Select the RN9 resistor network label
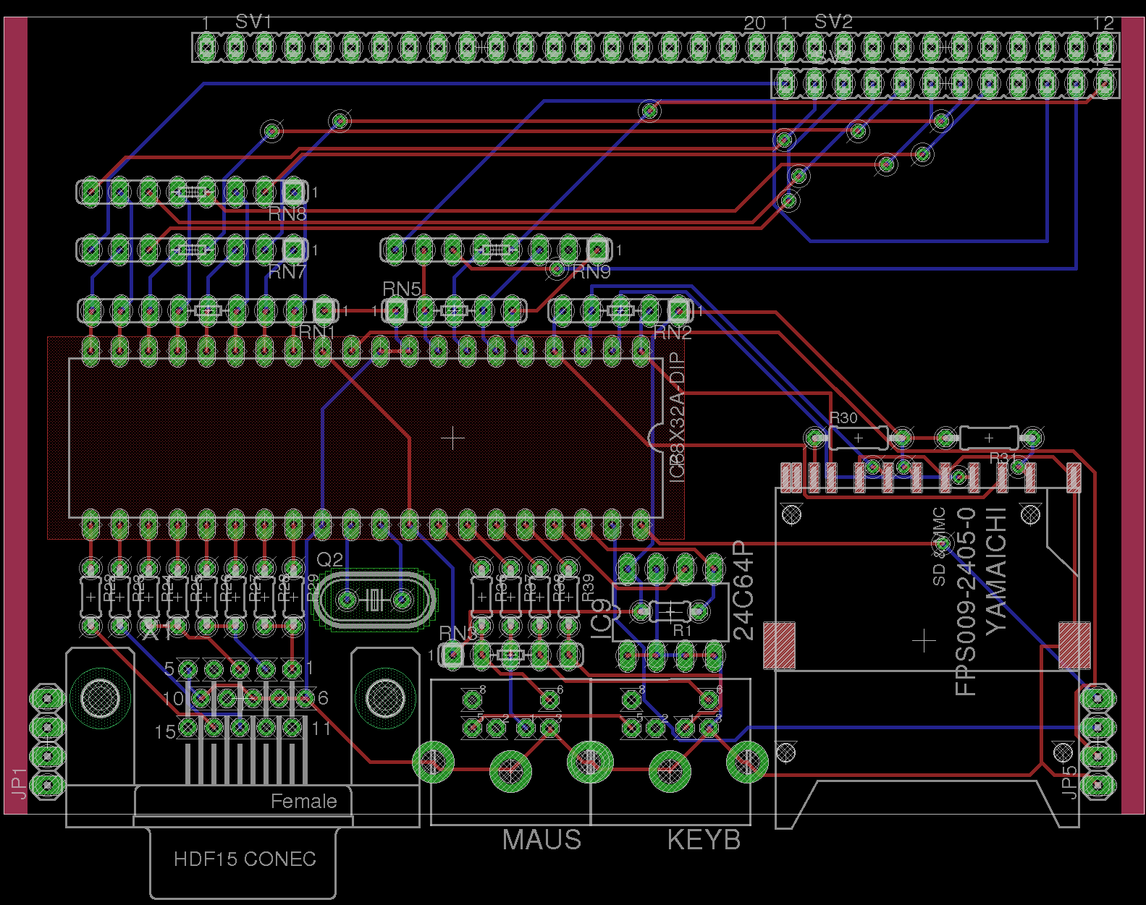The image size is (1146, 905). point(591,272)
